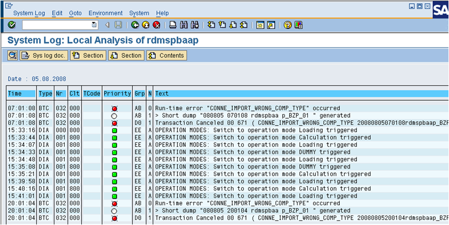Collapse the command field with the triangle
The width and height of the screenshot is (449, 225).
point(108,25)
